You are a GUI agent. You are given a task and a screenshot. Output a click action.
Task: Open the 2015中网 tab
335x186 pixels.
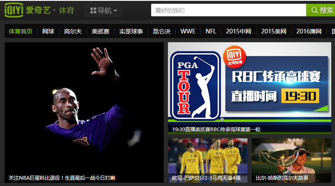(239, 31)
